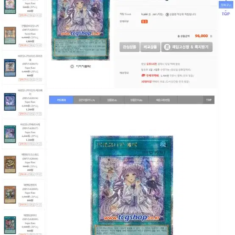The image size is (235, 235).
Task: Click the restock notification 재입고신청 & 쪽지받기 button
Action: point(187,47)
